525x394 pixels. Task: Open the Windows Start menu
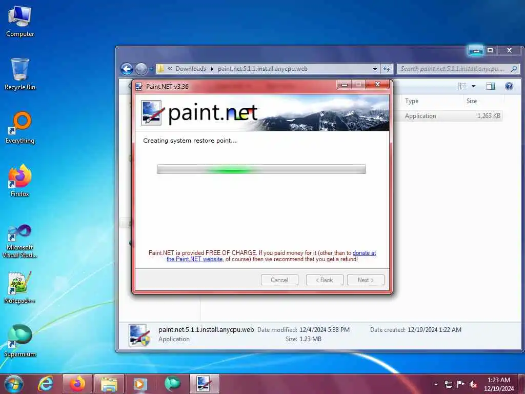coord(14,384)
